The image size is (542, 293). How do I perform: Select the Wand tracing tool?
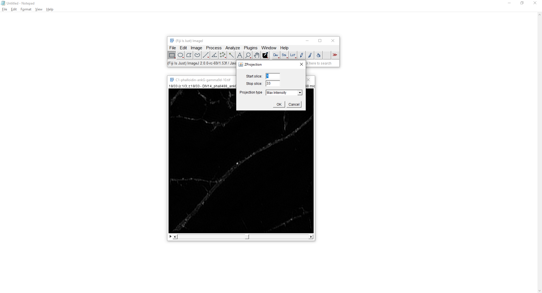231,55
